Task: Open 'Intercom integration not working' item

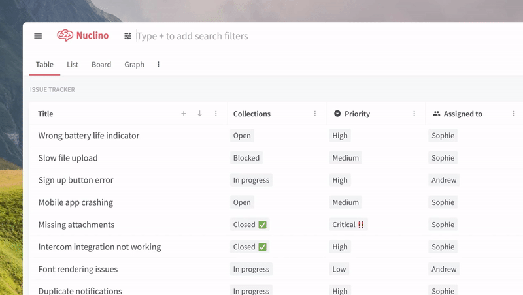Action: [99, 247]
